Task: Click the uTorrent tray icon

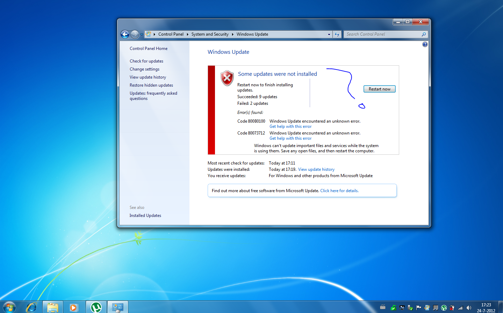Action: point(444,308)
